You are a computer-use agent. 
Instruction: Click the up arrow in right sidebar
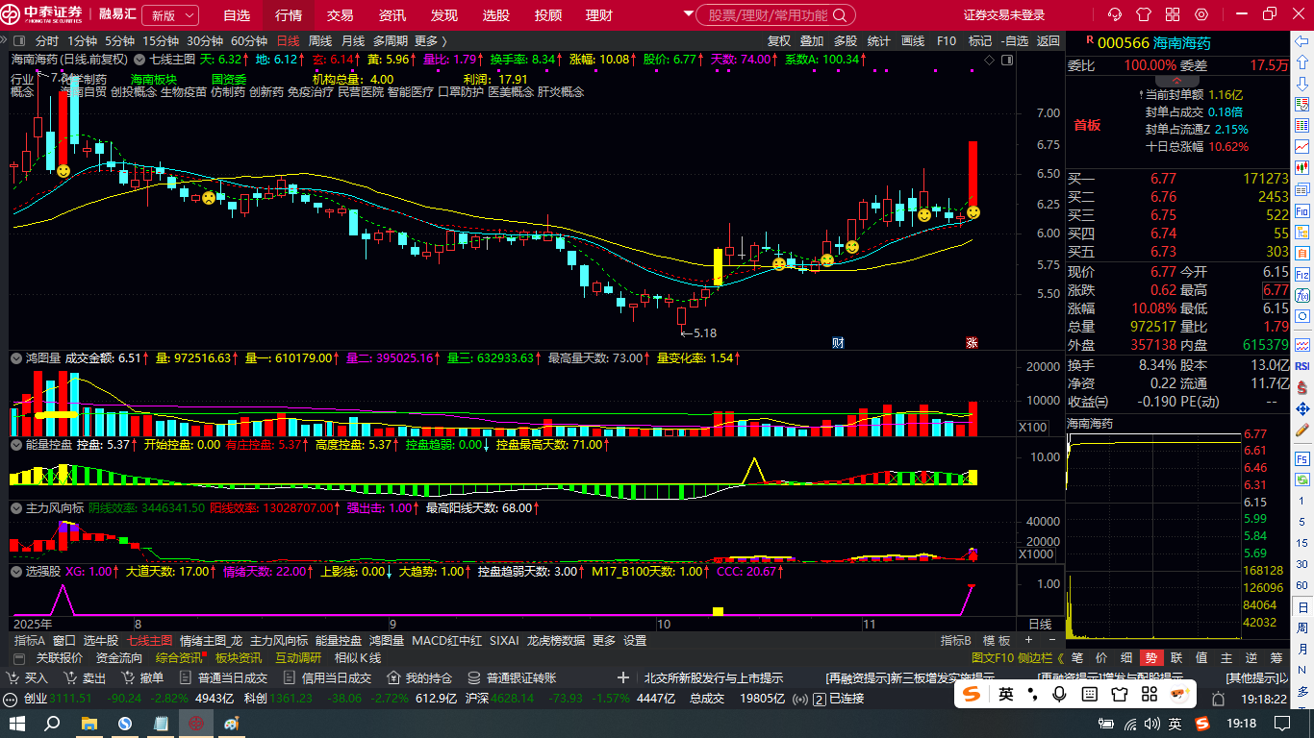tap(1302, 62)
